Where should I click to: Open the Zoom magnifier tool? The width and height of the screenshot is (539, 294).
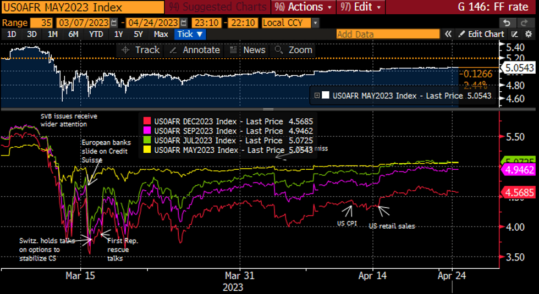click(294, 50)
